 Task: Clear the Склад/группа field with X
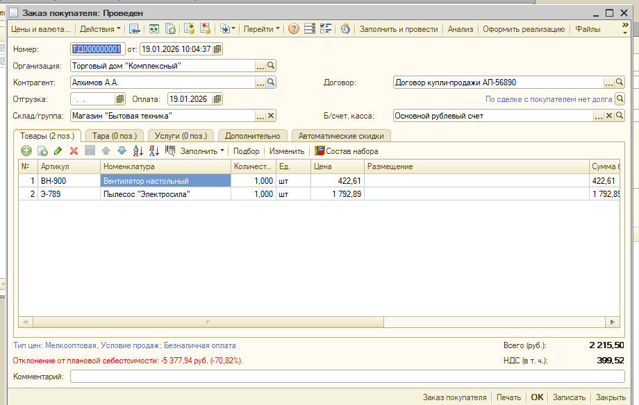pyautogui.click(x=272, y=116)
